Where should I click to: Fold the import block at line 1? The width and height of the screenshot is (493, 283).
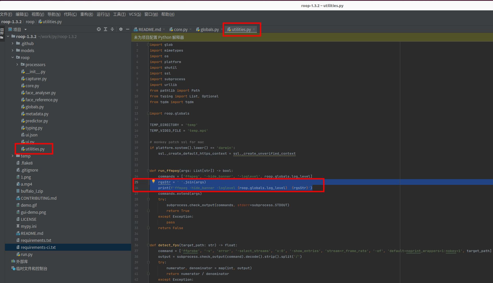coord(148,45)
